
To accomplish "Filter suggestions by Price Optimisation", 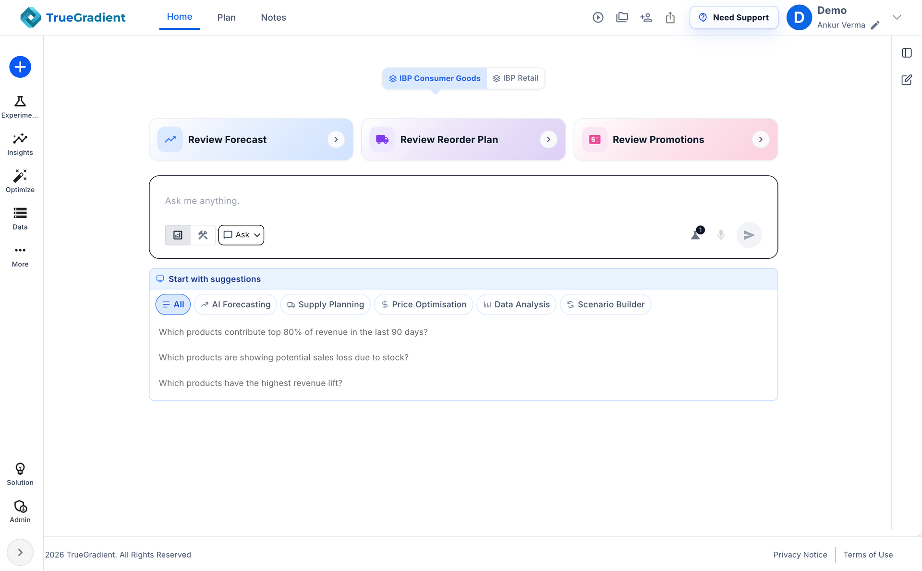I will (424, 304).
